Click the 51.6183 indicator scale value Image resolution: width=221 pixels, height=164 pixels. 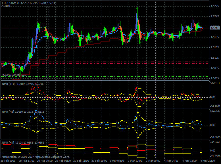click(x=215, y=83)
